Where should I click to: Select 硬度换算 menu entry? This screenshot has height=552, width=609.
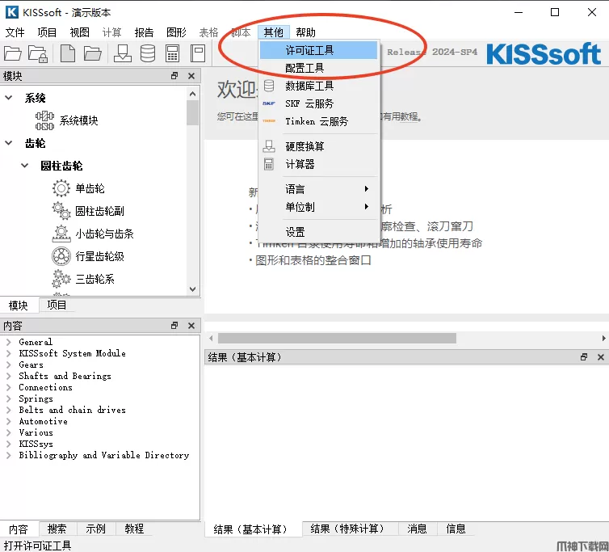[319, 146]
